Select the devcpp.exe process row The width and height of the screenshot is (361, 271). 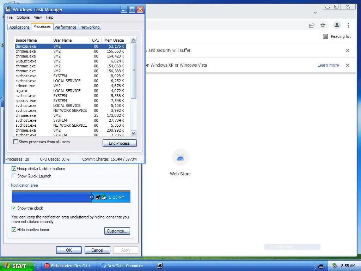(x=71, y=46)
